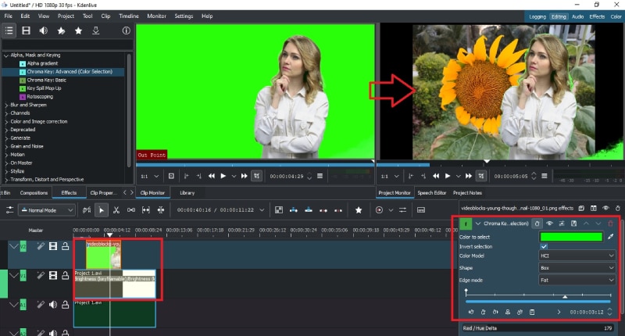Image resolution: width=625 pixels, height=336 pixels.
Task: Mute audio track A1 with speaker icon
Action: pos(52,303)
